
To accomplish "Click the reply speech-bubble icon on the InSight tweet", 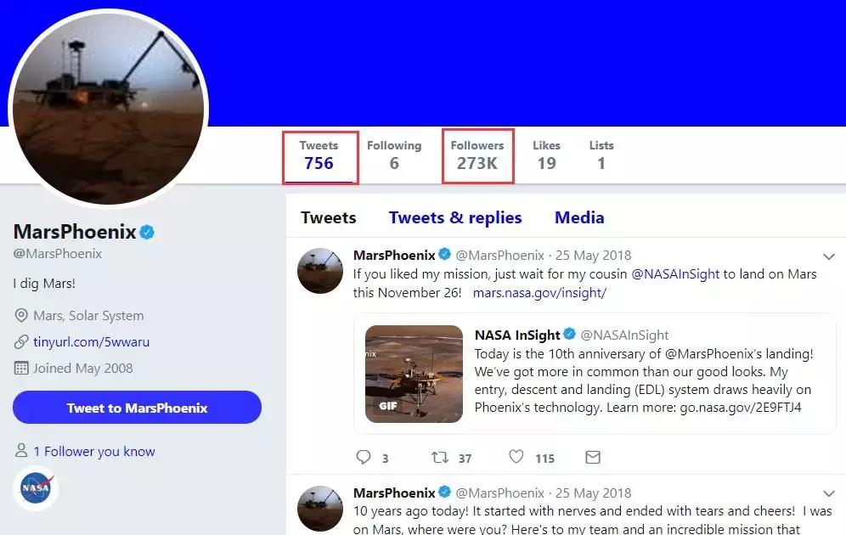I will tap(364, 457).
